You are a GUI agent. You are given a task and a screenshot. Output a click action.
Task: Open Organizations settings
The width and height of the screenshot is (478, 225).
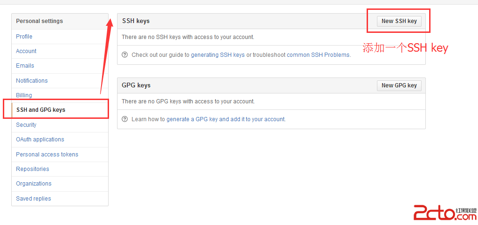(33, 184)
